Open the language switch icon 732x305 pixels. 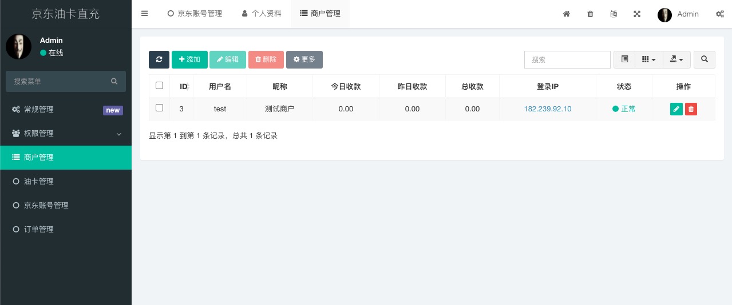(x=614, y=14)
